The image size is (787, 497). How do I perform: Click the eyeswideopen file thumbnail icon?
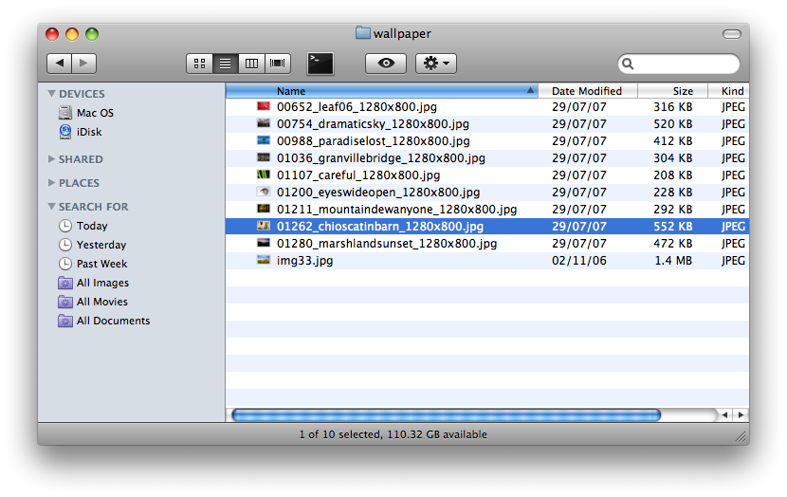coord(264,192)
